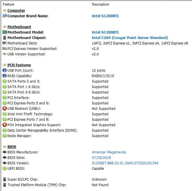Select the Motherboard section heading
192x191 pixels.
point(19,27)
